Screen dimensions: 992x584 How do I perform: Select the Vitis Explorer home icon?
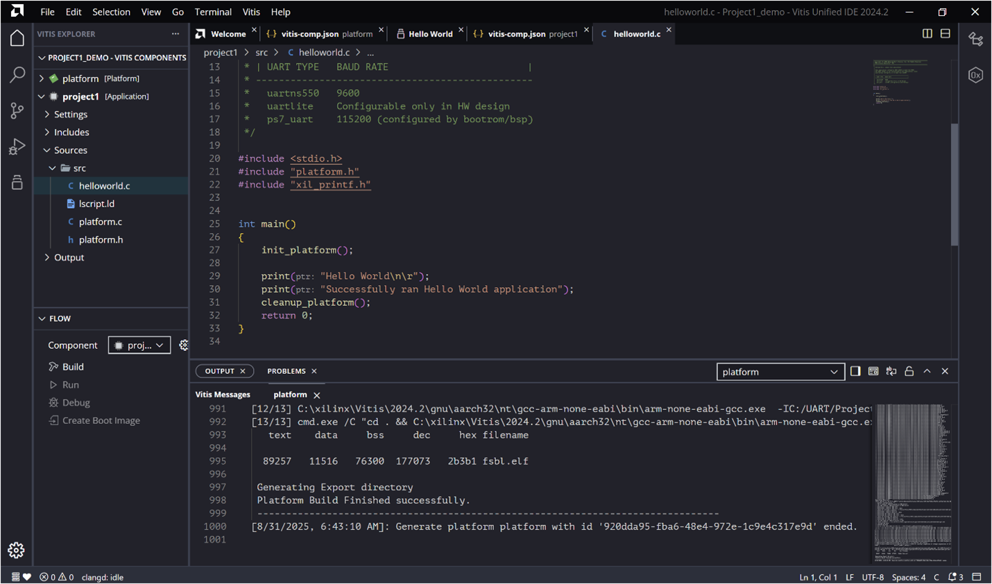point(17,38)
